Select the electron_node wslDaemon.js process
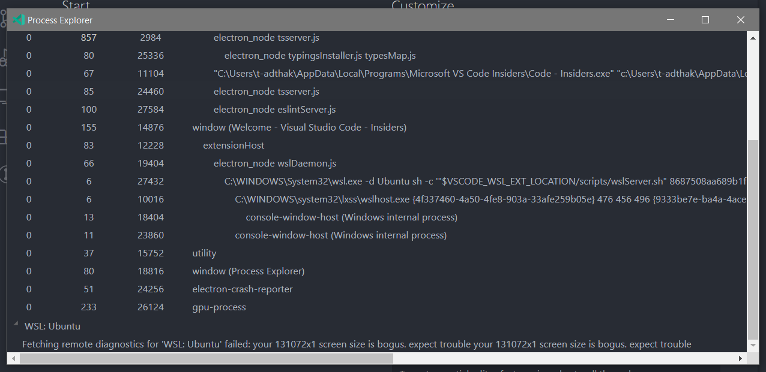The width and height of the screenshot is (766, 372). point(378,164)
